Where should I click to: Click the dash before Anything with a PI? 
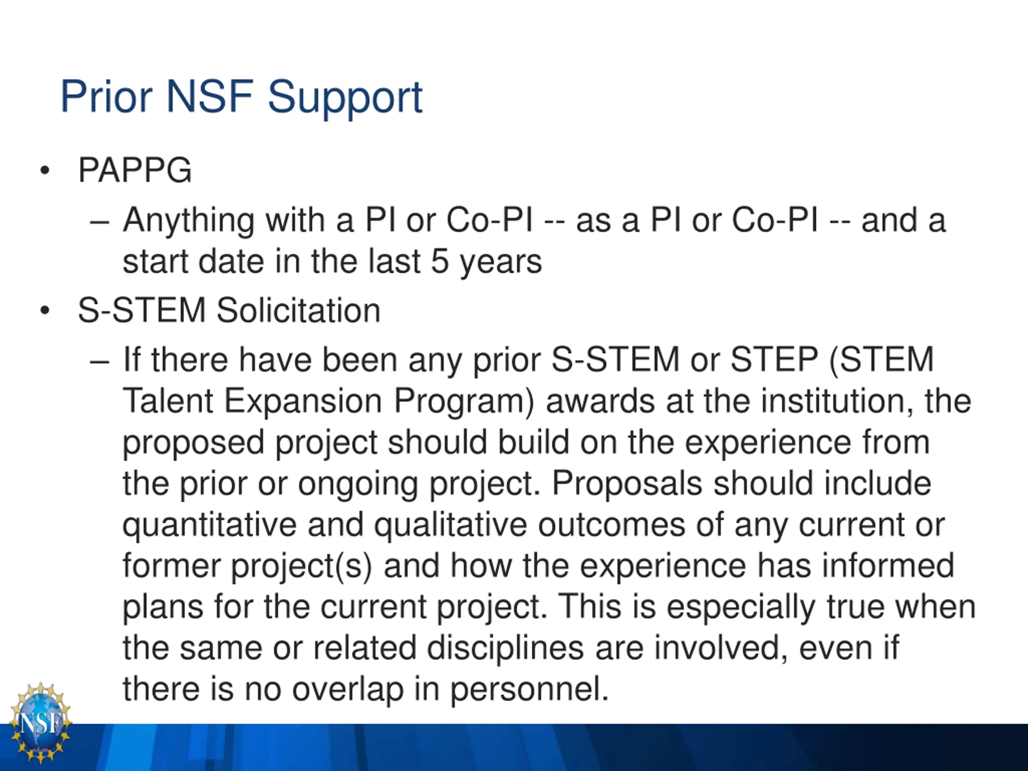coord(100,222)
